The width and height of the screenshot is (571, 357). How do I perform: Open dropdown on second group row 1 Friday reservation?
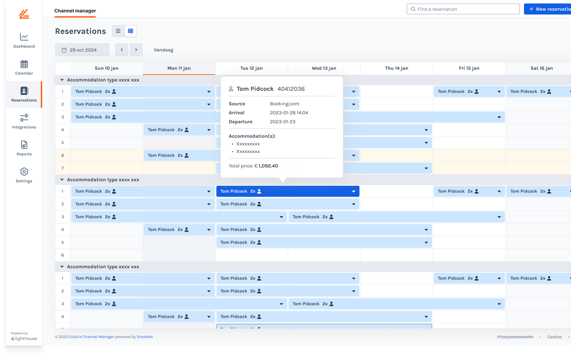point(499,192)
